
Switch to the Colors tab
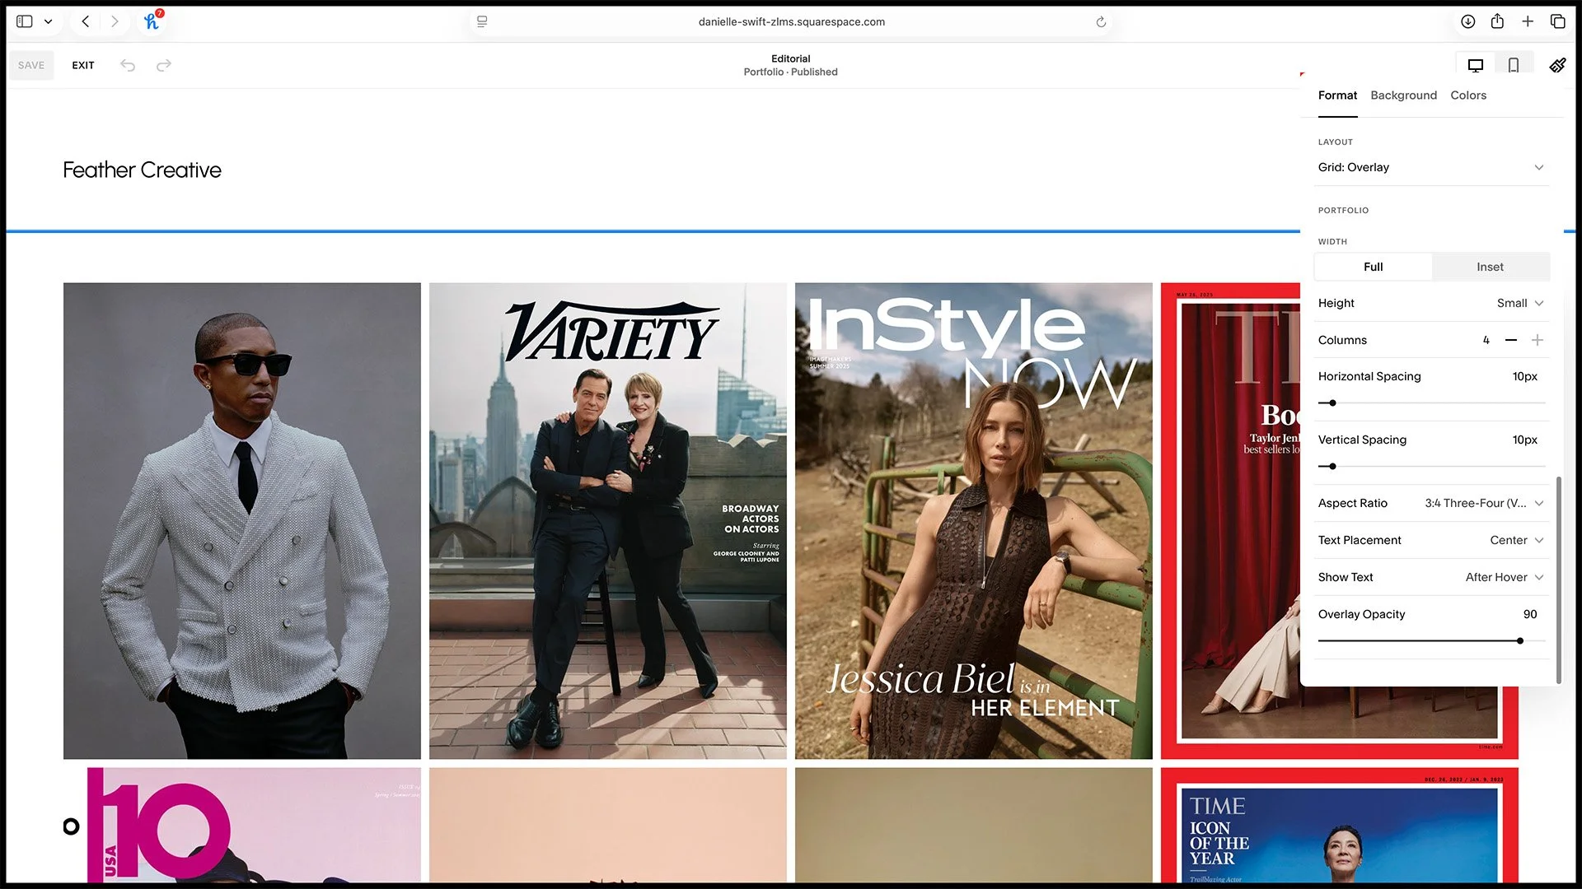click(x=1468, y=95)
